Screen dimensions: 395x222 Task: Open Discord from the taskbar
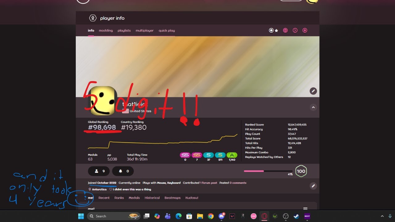pyautogui.click(x=221, y=216)
